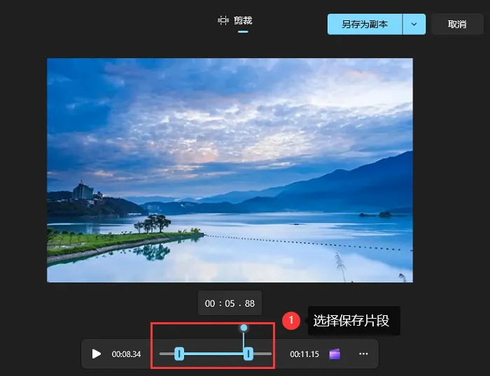This screenshot has height=376, width=490.
Task: Click the playhead marker above the timeline
Action: pos(244,328)
